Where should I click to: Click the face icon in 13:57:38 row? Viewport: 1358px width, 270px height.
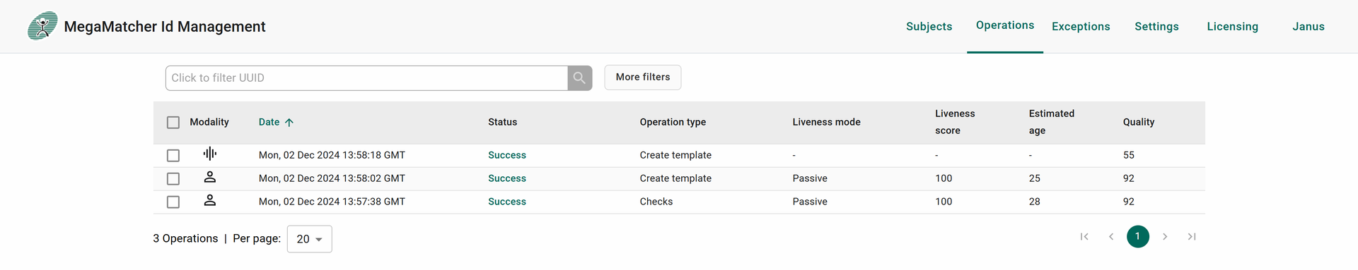point(210,200)
